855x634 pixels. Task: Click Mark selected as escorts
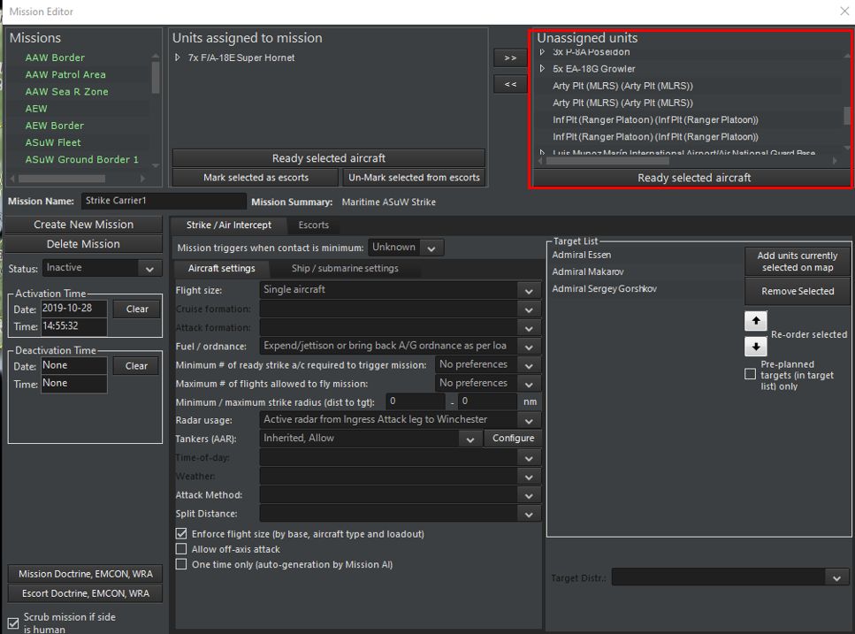coord(256,178)
